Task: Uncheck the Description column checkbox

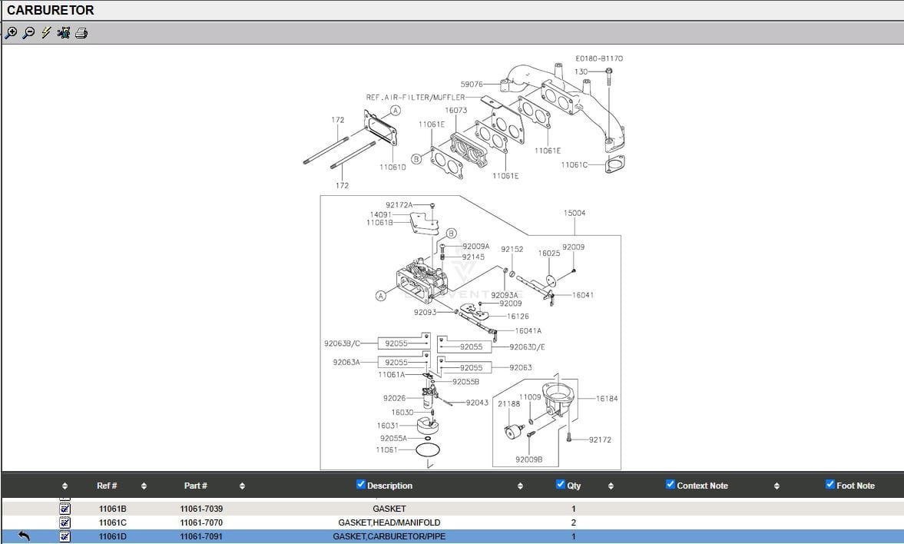Action: click(361, 485)
